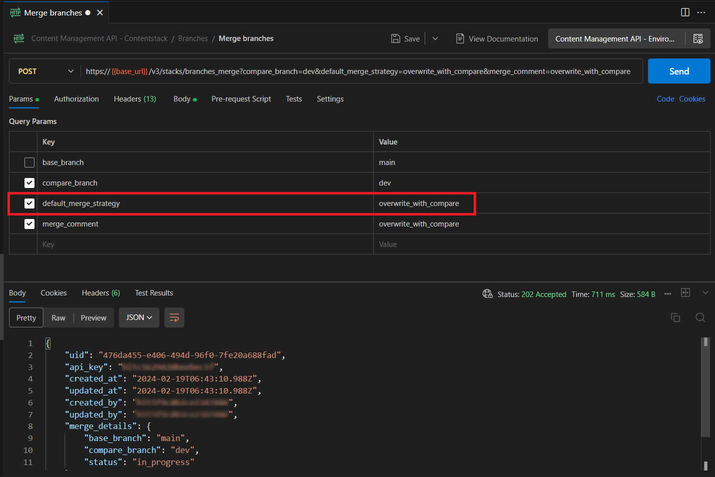Screen dimensions: 715x477
Task: Click the empty Key placeholder field
Action: point(205,244)
